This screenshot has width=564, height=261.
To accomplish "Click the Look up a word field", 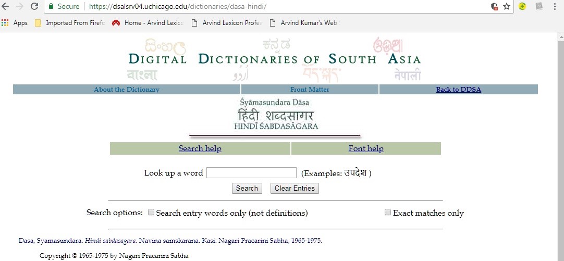I will click(251, 172).
